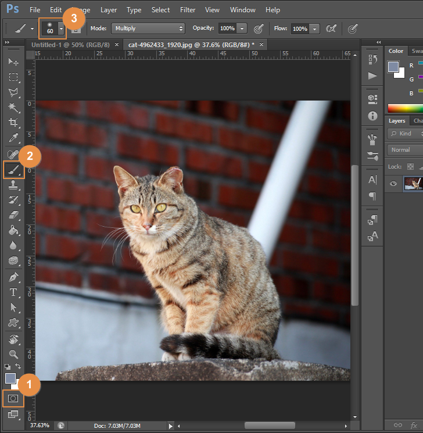Viewport: 423px width, 433px height.
Task: Swap foreground and background colors icon
Action: pyautogui.click(x=18, y=366)
